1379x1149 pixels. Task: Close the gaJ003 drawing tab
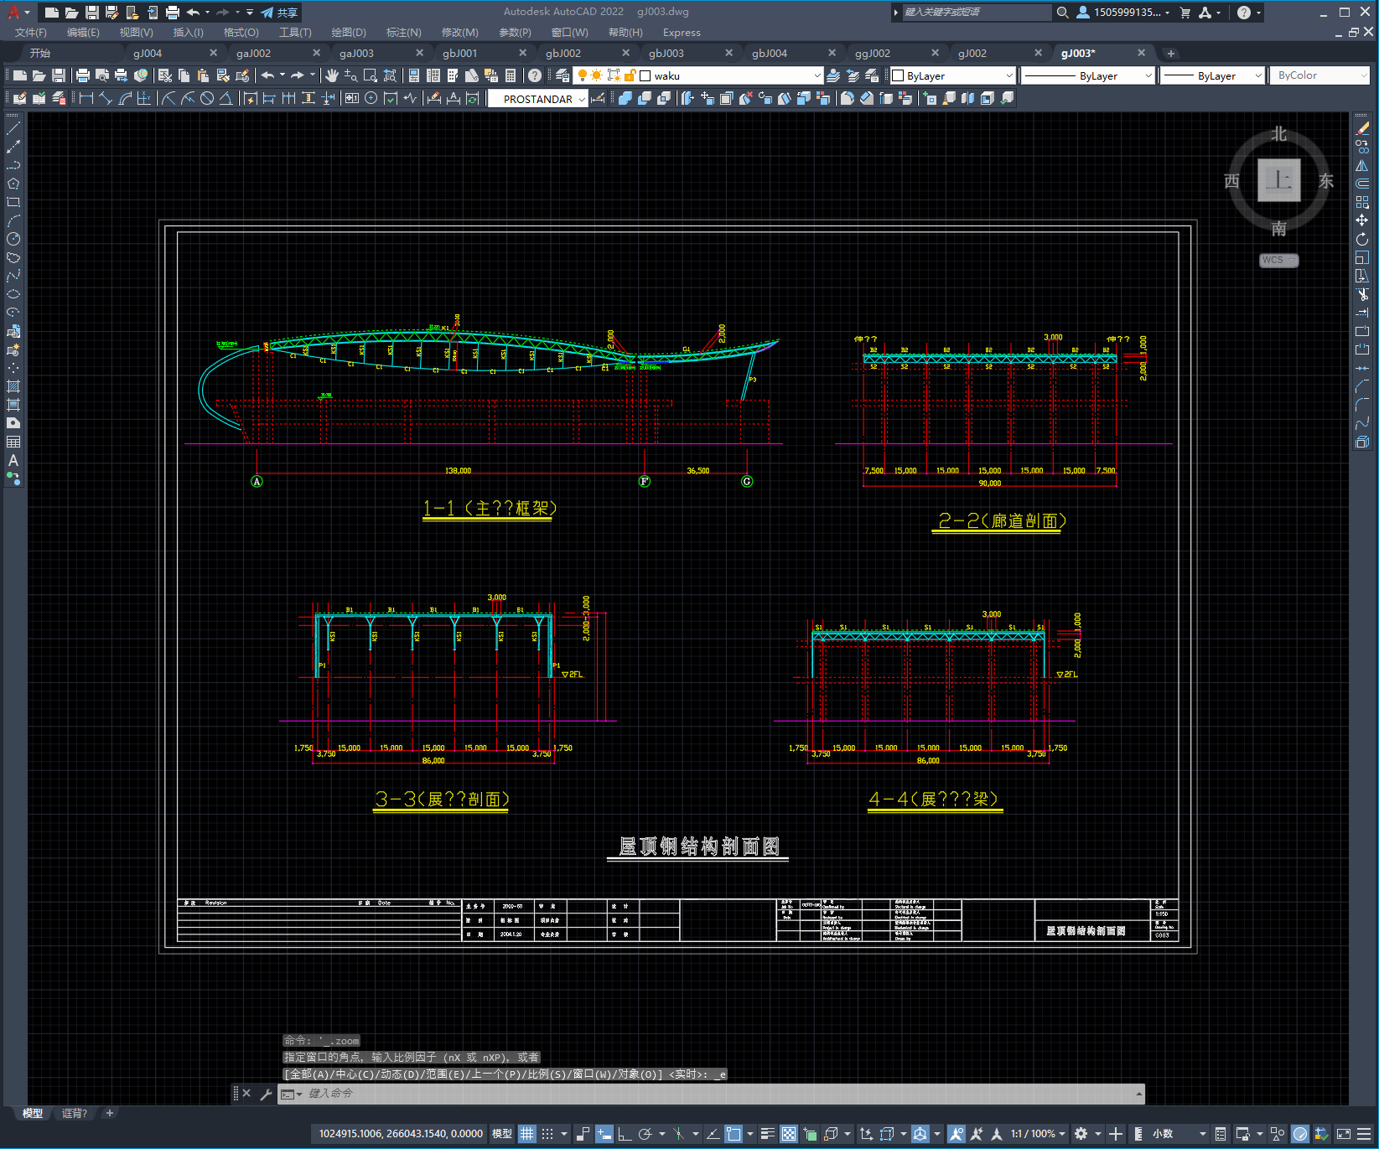(420, 53)
